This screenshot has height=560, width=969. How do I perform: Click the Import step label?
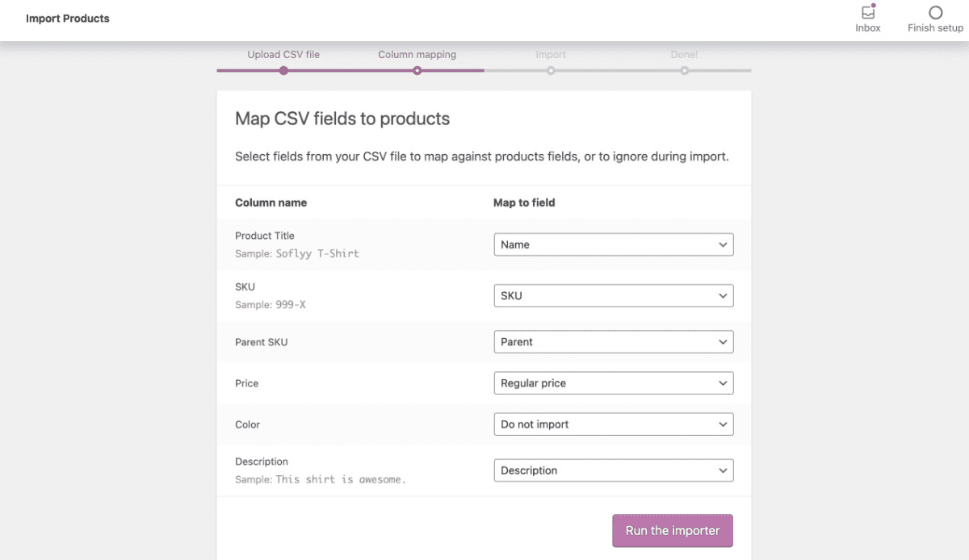click(551, 55)
